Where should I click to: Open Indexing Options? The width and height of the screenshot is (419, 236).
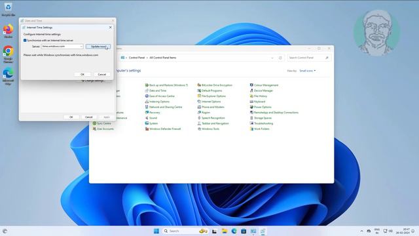click(x=157, y=102)
